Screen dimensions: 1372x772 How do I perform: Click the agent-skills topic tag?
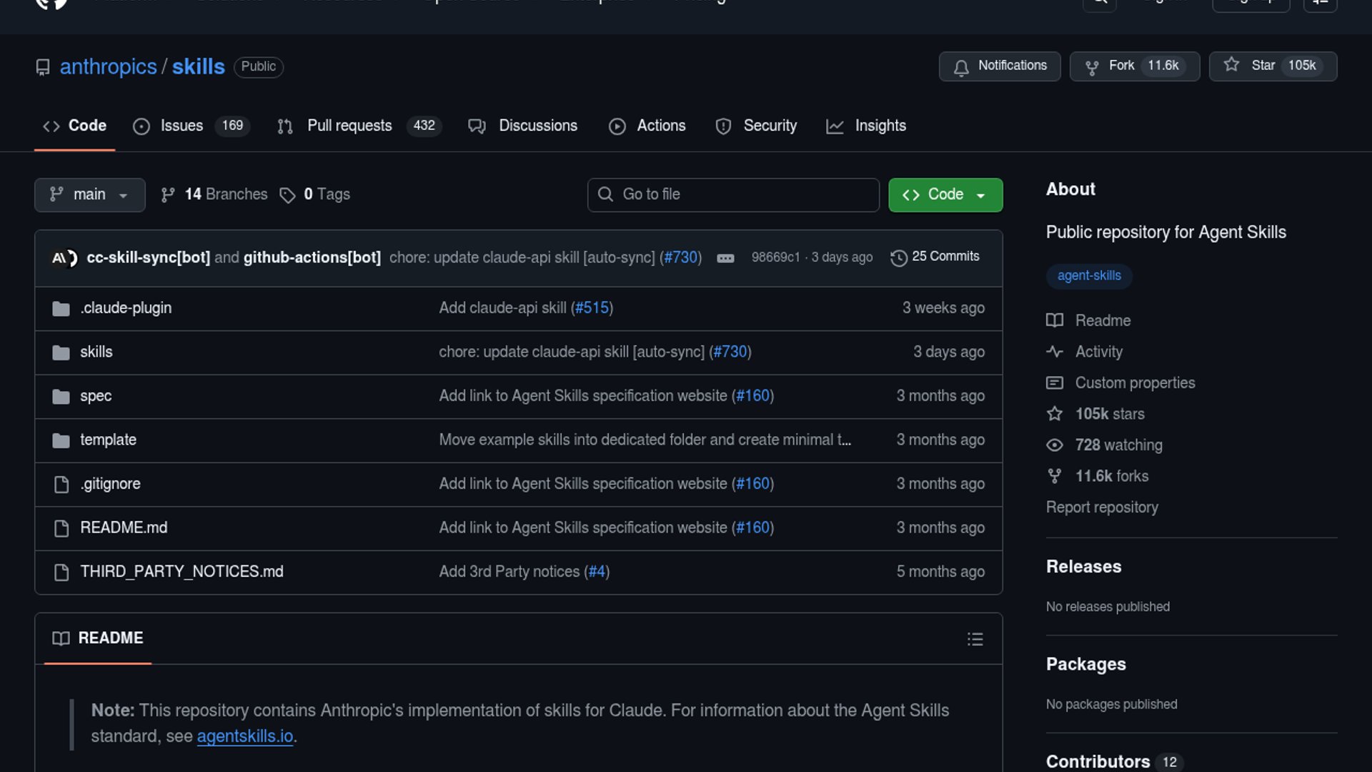[x=1088, y=276]
